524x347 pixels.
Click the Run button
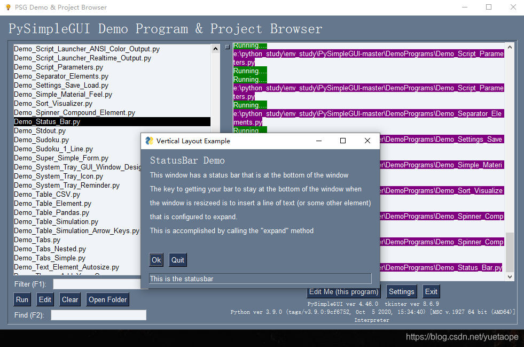pos(22,299)
